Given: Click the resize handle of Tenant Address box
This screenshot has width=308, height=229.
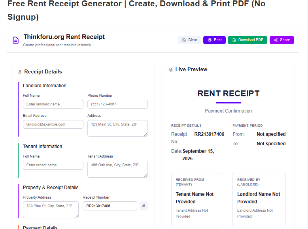Looking at the screenshot, I should pyautogui.click(x=146, y=176).
